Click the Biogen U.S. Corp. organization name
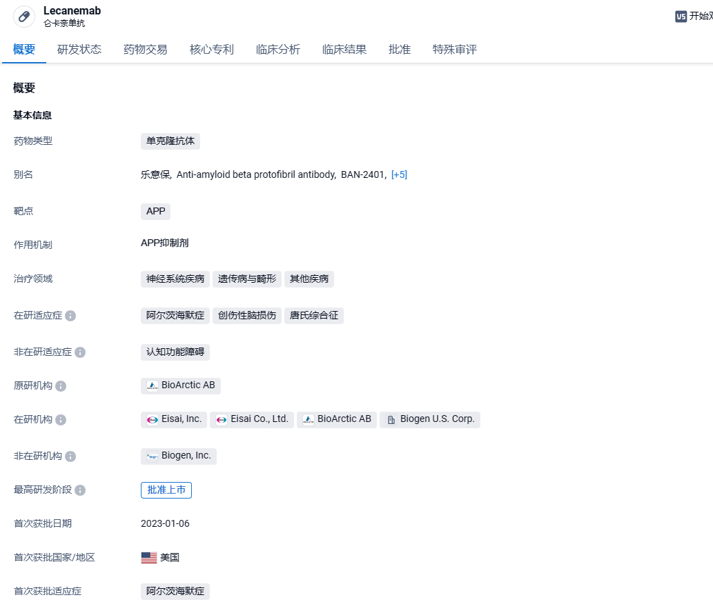This screenshot has width=713, height=613. [x=438, y=419]
